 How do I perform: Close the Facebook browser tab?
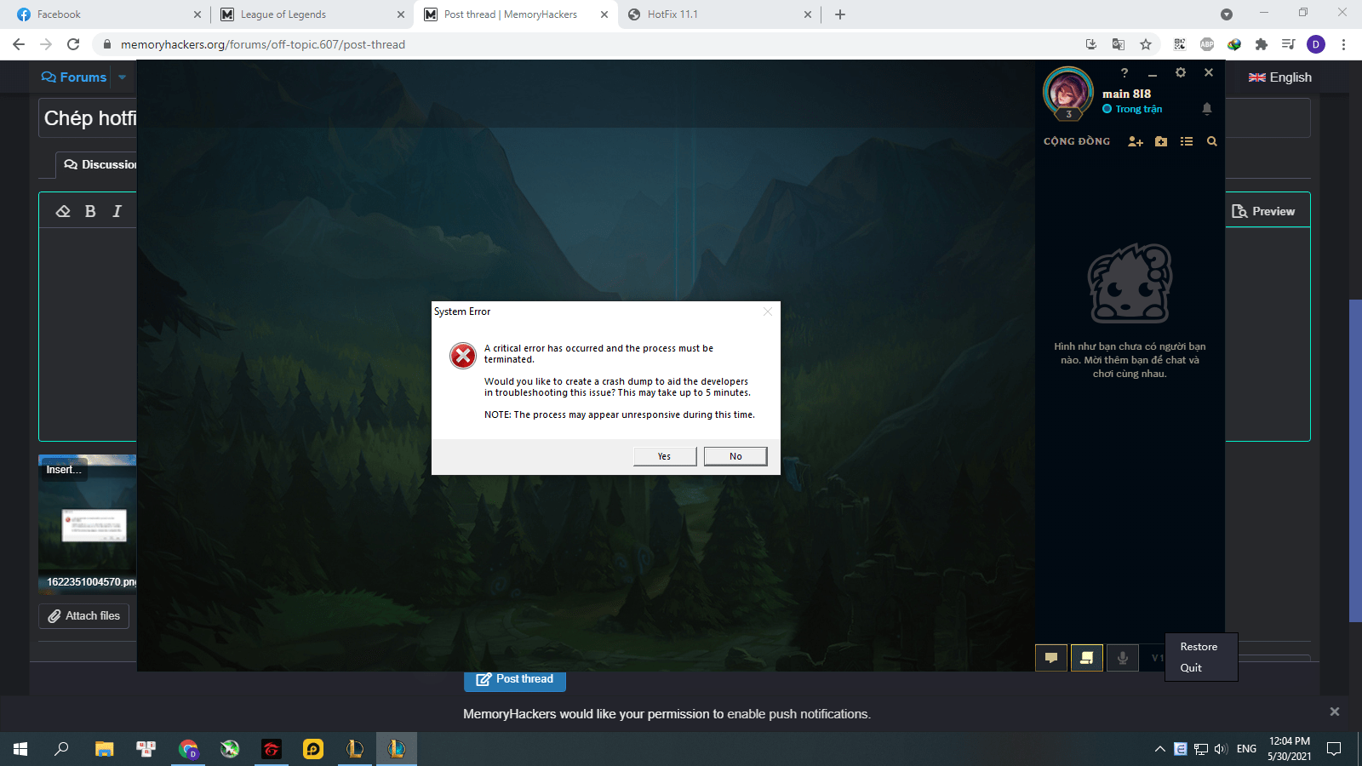point(197,14)
